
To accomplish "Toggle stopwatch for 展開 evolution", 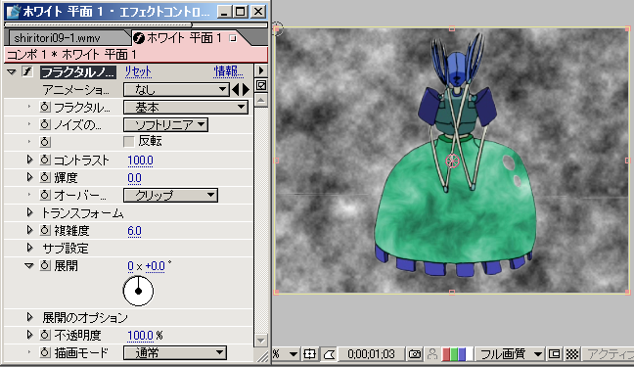I will pos(45,266).
